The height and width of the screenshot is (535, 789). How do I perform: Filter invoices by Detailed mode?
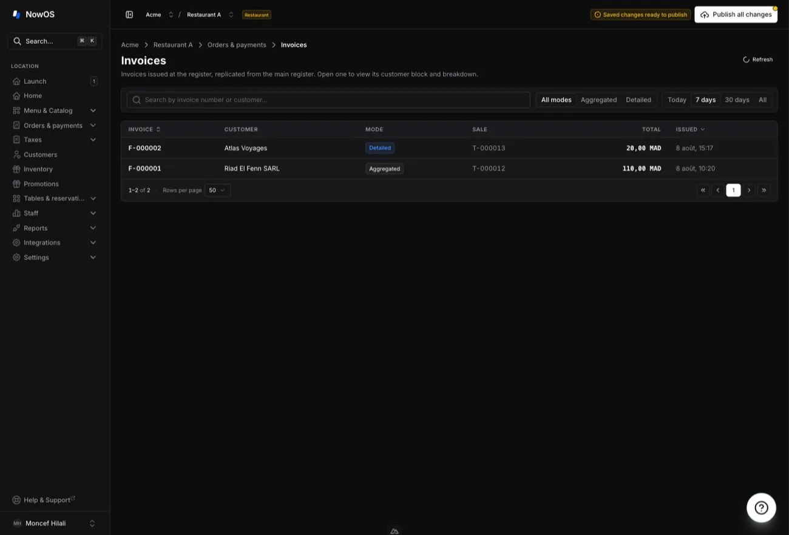pyautogui.click(x=638, y=100)
